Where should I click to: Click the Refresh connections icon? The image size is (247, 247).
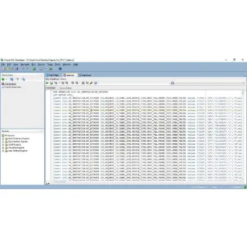tap(12, 79)
